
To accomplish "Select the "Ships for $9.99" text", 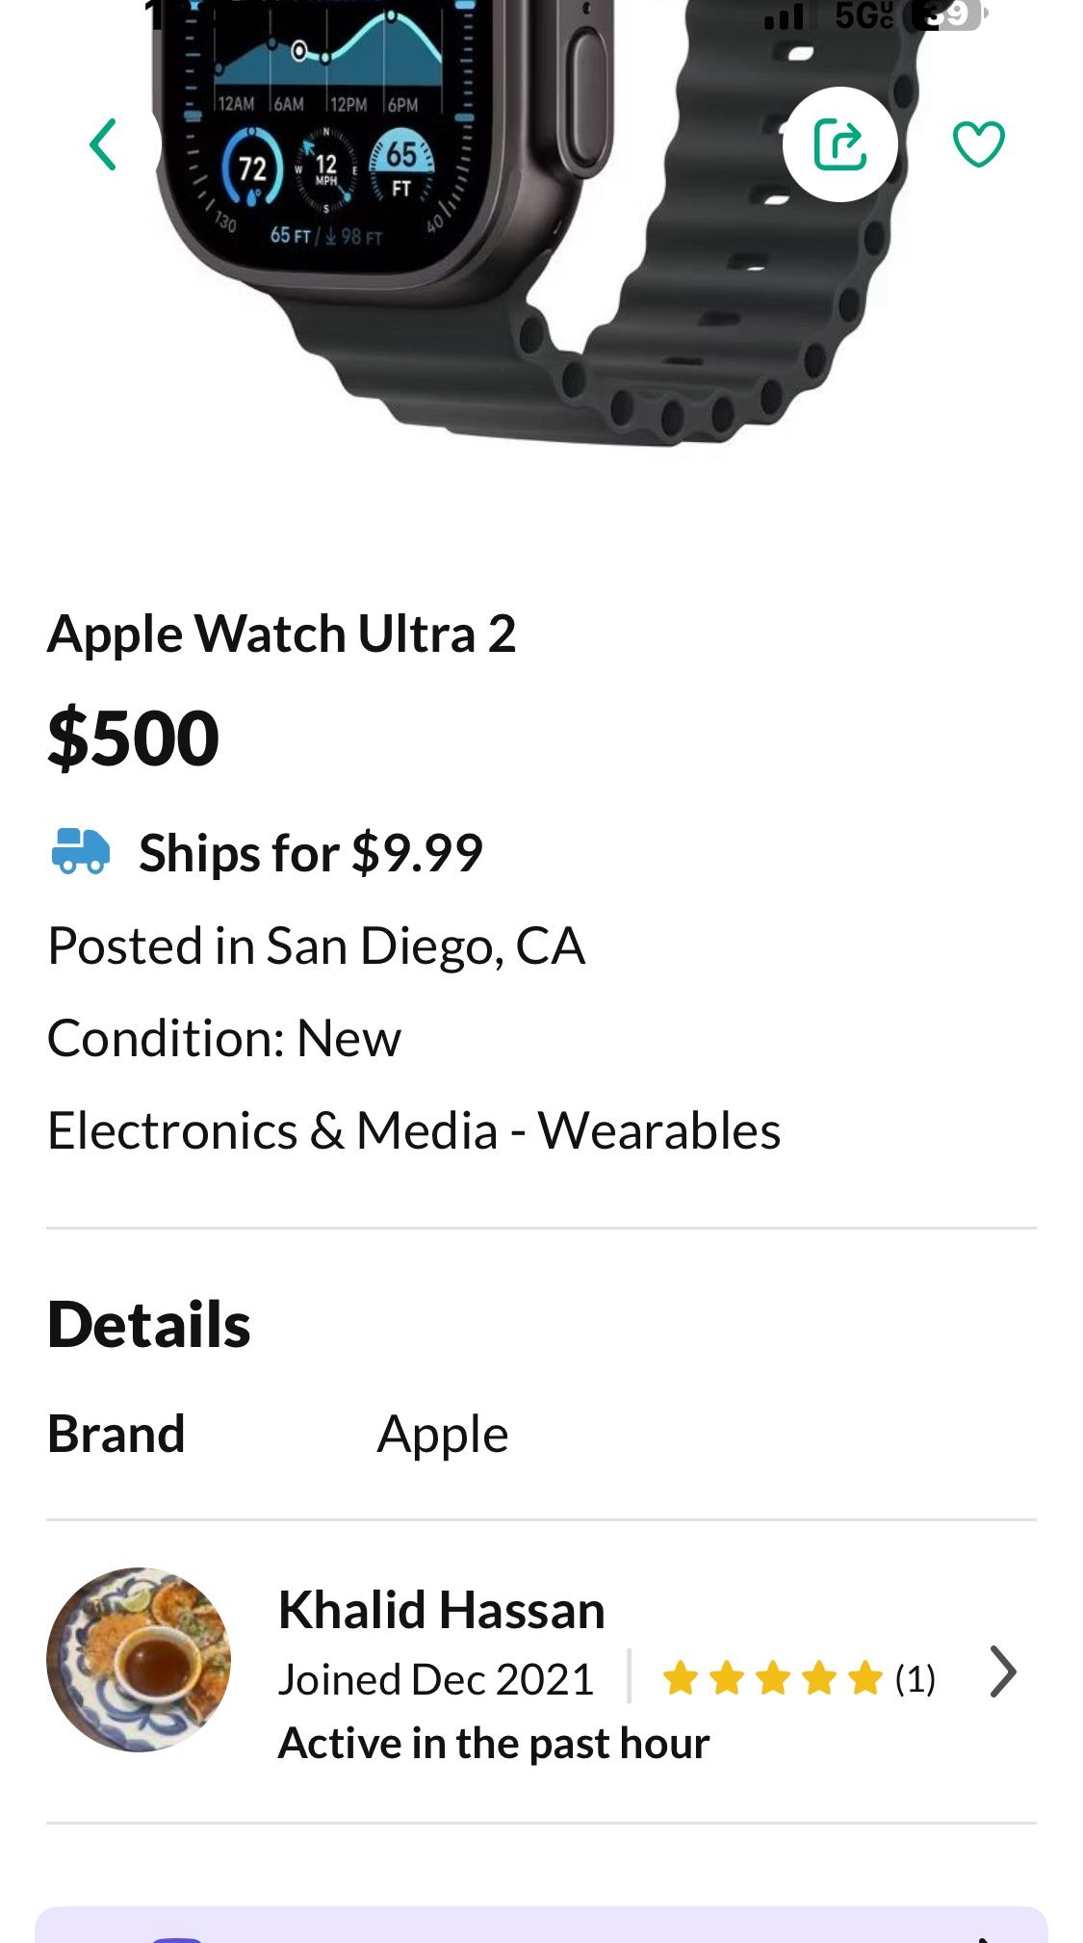I will (310, 853).
